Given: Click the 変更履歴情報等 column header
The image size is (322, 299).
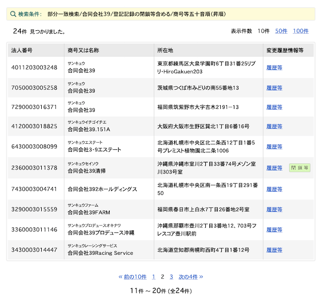Looking at the screenshot, I should click(285, 50).
